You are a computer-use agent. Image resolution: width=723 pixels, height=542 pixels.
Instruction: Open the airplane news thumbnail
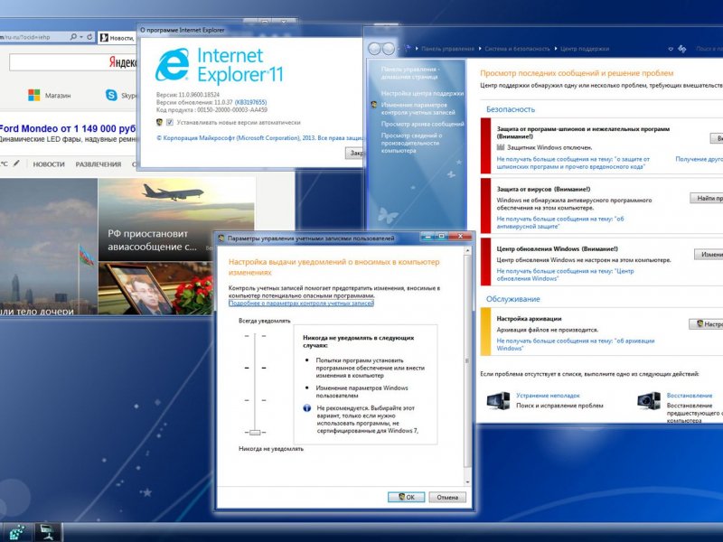176,220
